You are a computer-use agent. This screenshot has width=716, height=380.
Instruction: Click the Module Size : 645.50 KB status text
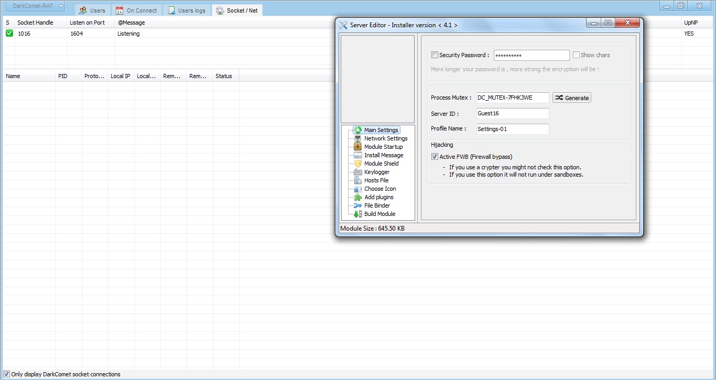pos(372,229)
